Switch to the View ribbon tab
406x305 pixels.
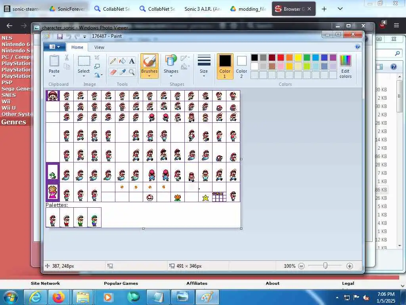click(99, 47)
